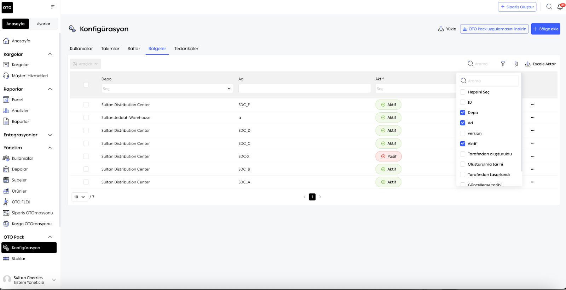Open row options for SDC-X

[532, 156]
